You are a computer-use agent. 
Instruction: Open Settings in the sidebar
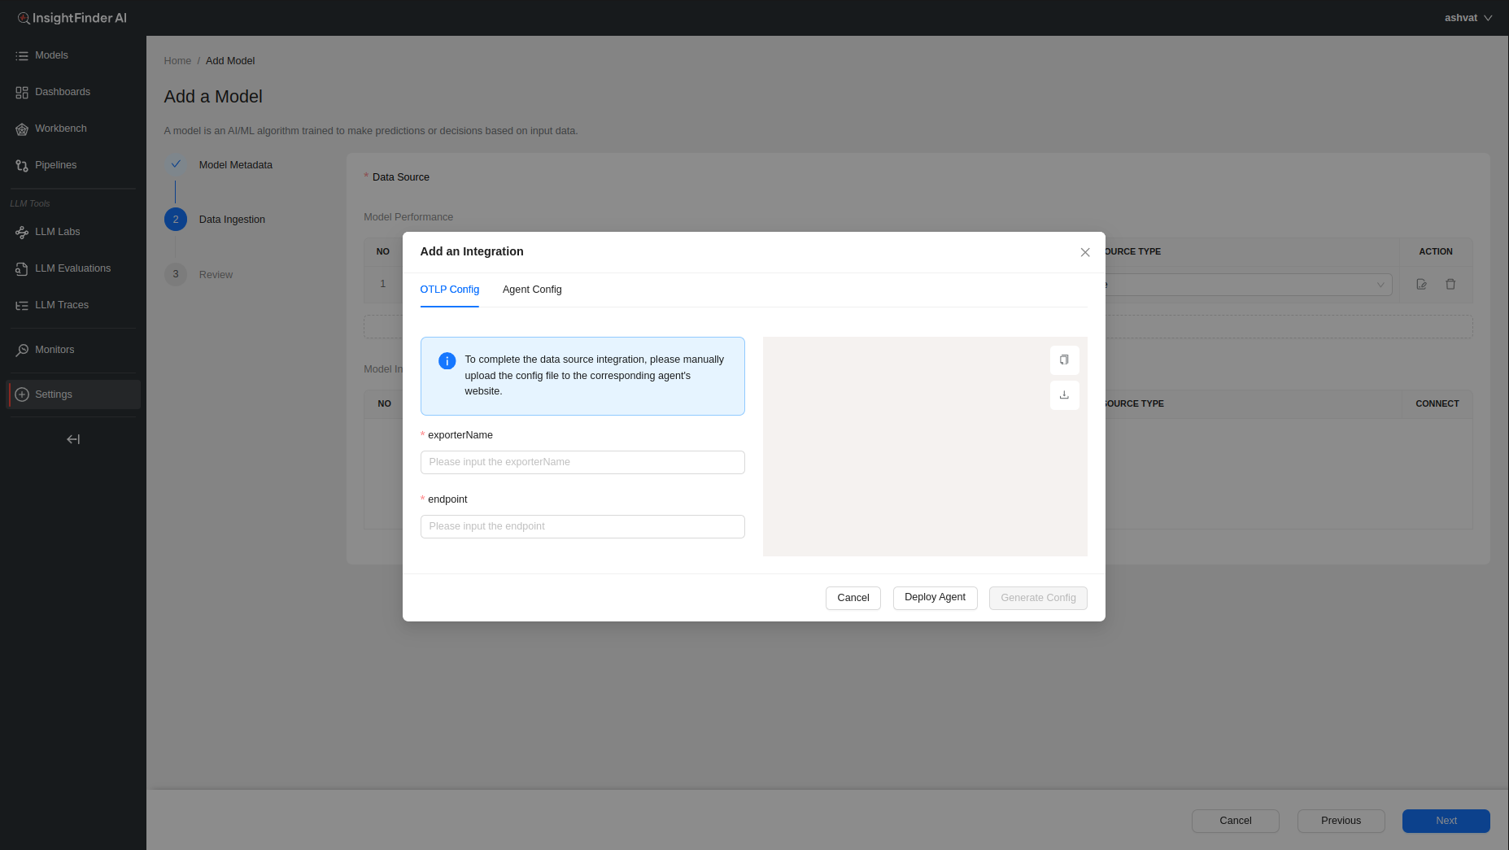[x=54, y=394]
